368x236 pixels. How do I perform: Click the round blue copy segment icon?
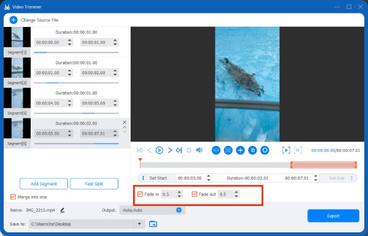pos(253,150)
